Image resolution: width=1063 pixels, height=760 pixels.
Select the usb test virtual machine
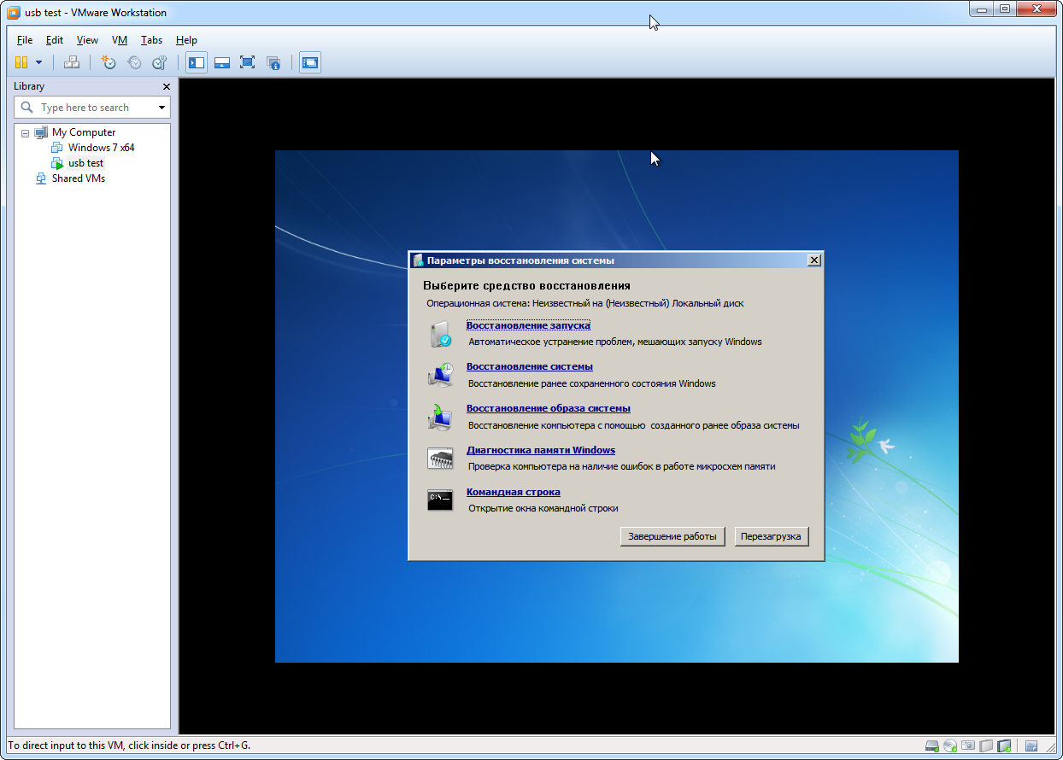85,163
